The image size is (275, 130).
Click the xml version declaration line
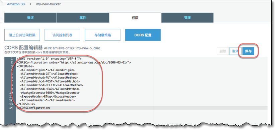click(x=49, y=59)
